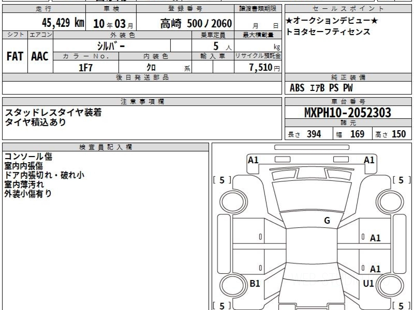414x310 pixels.
Task: Click the mileage value 45,429 km
Action: (x=63, y=23)
